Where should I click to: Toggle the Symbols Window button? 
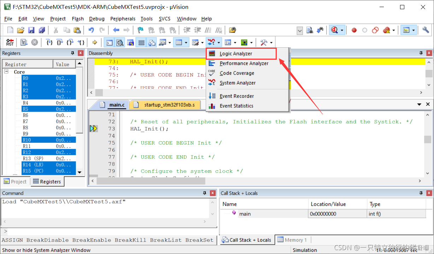pyautogui.click(x=130, y=42)
